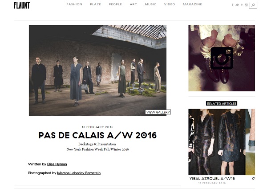The image size is (267, 192).
Task: Click the Pas de Calais presentation photo
Action: tap(97, 71)
